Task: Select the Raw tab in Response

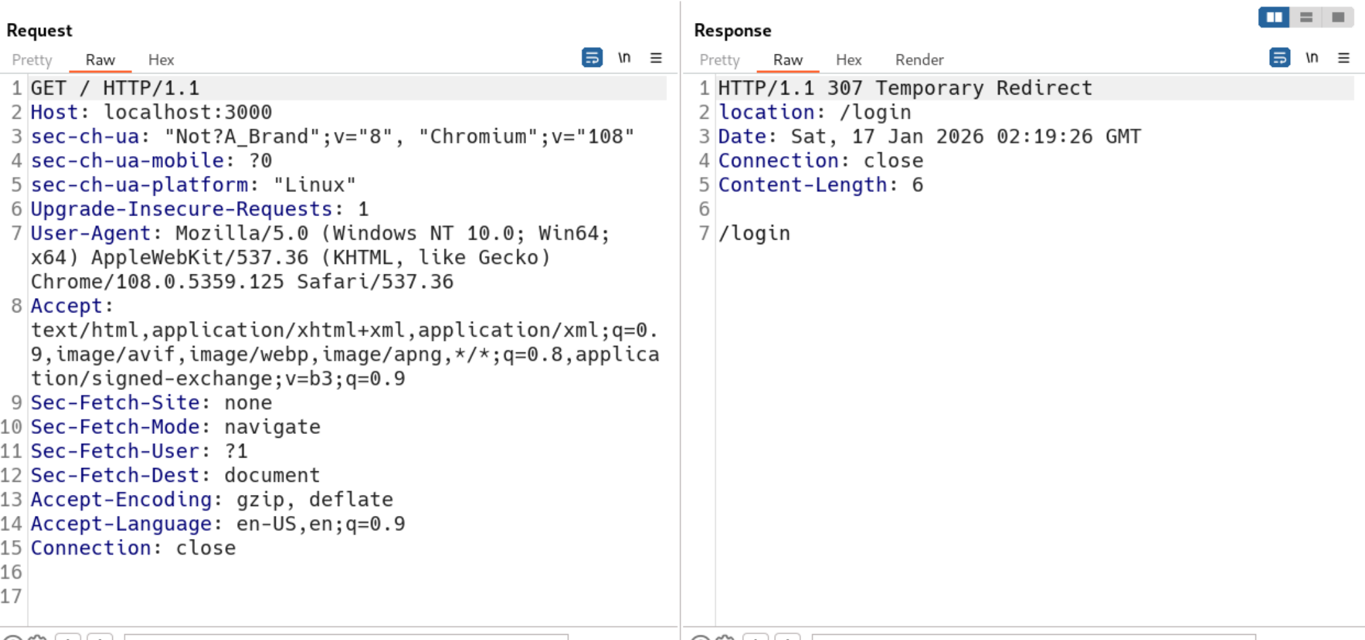Action: (x=787, y=60)
